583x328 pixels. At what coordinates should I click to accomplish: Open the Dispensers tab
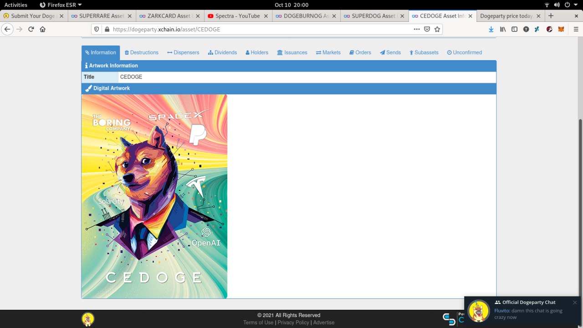183,53
